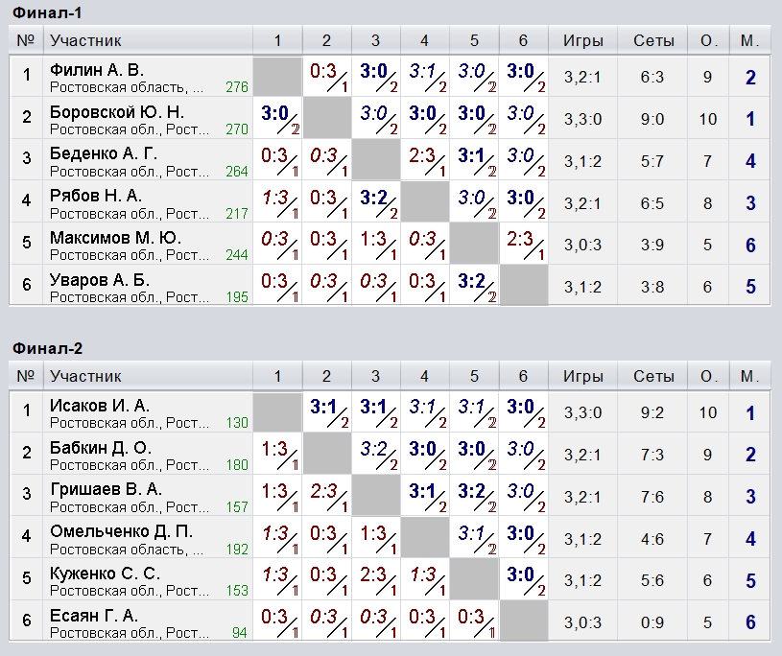Click the Игры column header in Финал-1
This screenshot has height=656, width=782.
(x=583, y=40)
